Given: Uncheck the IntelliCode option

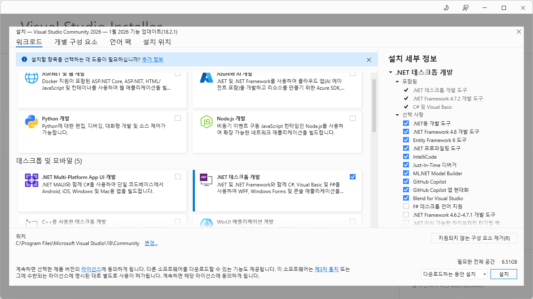Looking at the screenshot, I should click(x=406, y=157).
